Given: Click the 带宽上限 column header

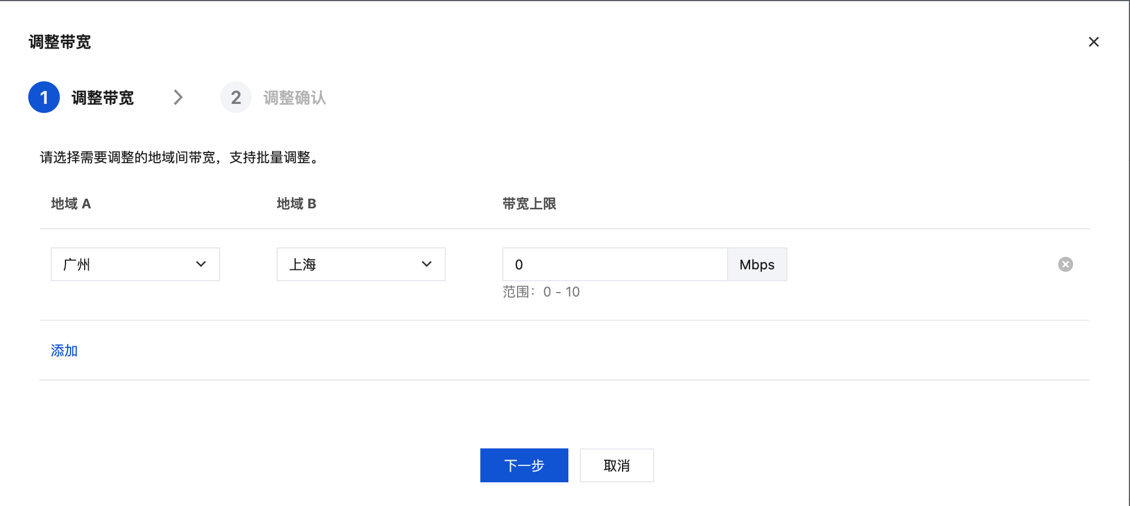Looking at the screenshot, I should (529, 204).
